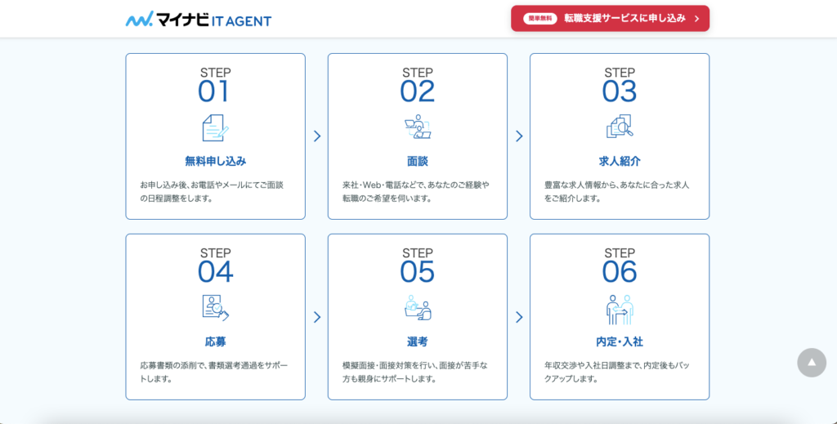Click the 応募 heading in Step 04
Image resolution: width=837 pixels, height=424 pixels.
pos(215,341)
